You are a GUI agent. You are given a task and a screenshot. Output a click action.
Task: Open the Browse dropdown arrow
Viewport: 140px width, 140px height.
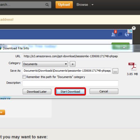[x=92, y=5]
